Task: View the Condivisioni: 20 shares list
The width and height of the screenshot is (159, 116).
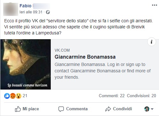Action: 141,96
